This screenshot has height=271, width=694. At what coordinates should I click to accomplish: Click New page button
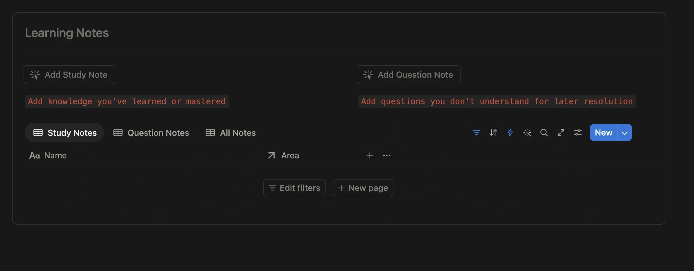click(x=363, y=188)
